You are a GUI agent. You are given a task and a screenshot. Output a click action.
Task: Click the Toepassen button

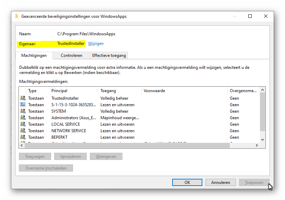254,183
